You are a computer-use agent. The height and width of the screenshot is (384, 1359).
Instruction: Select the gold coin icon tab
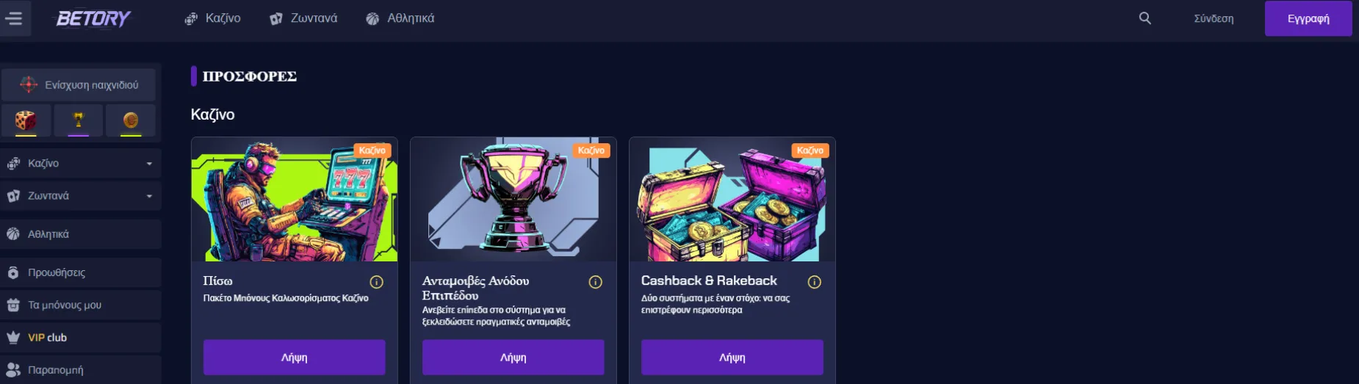pos(131,120)
